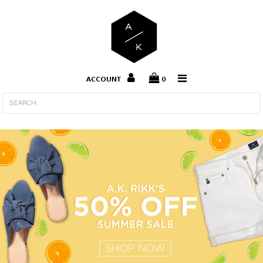
Task: Click the lime wedge beside upper shoe
Action: (78, 150)
